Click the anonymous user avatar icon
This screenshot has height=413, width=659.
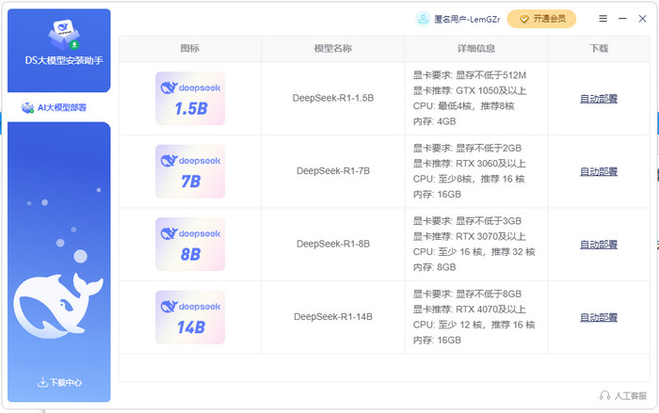pos(422,19)
